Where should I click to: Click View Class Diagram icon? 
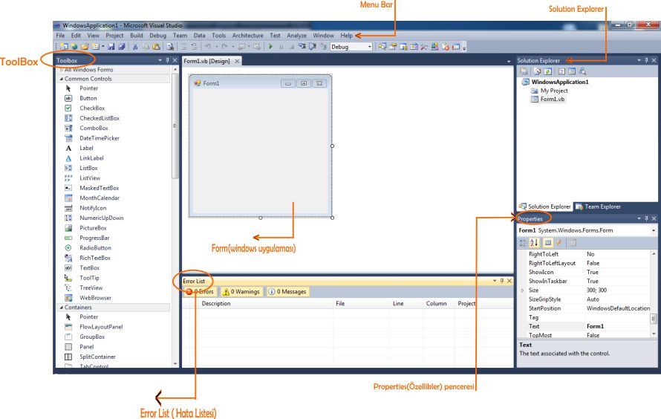point(582,71)
